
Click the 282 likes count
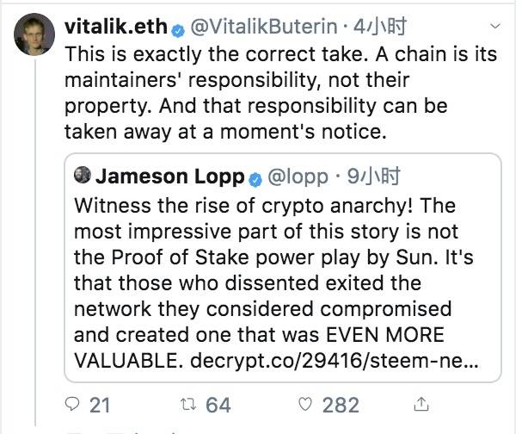click(x=341, y=404)
